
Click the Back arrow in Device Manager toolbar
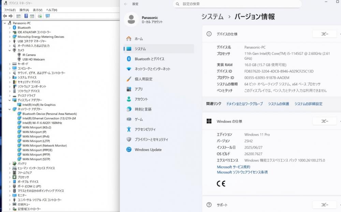5,16
